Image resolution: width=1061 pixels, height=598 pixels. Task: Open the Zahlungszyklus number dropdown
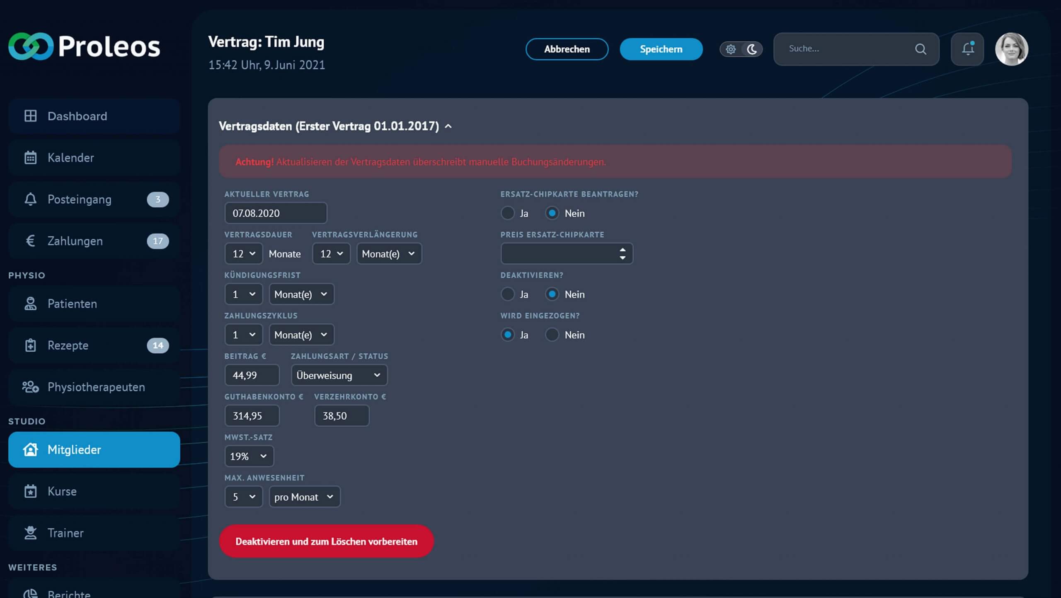(x=244, y=335)
